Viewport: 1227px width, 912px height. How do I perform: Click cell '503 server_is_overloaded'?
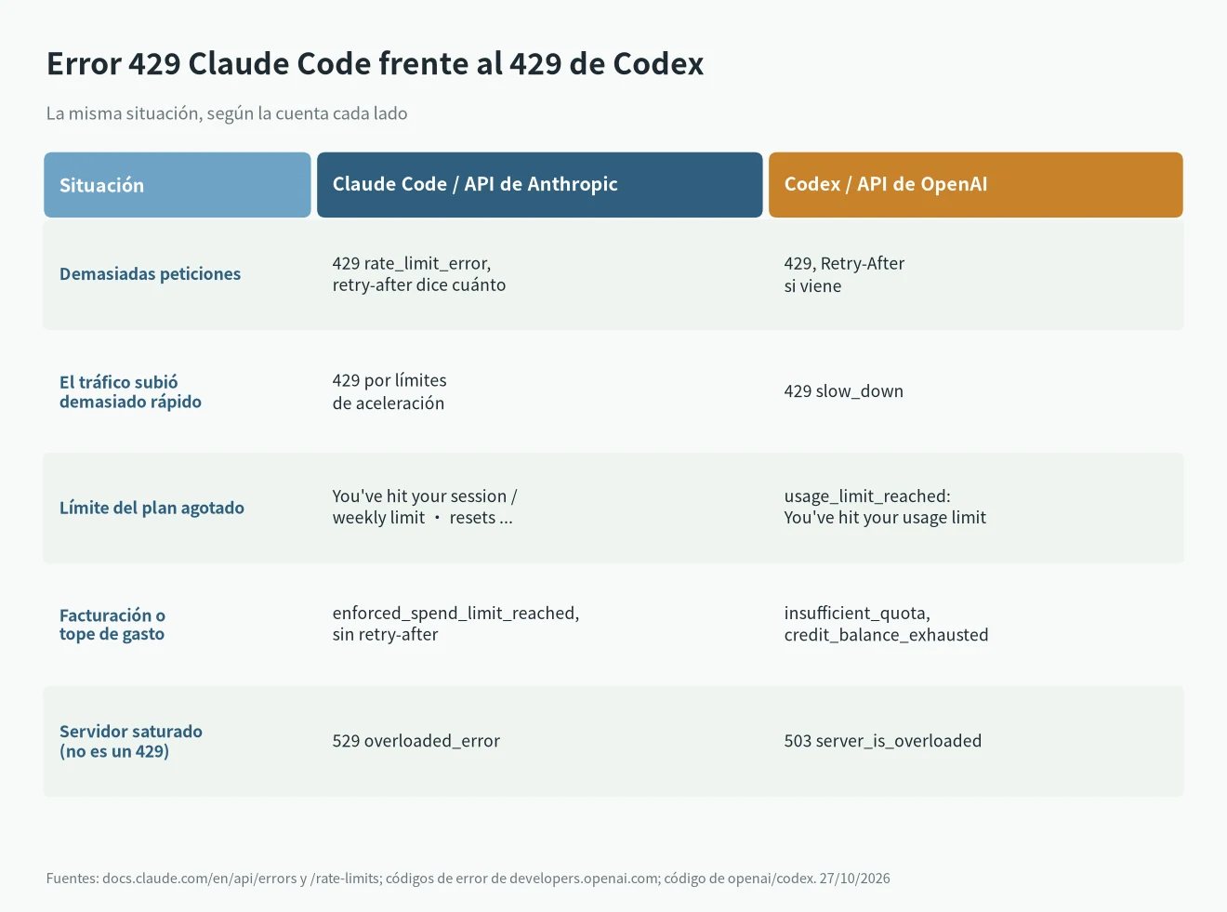(x=882, y=741)
